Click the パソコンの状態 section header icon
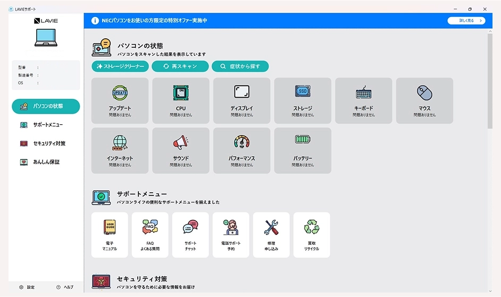Image resolution: width=501 pixels, height=297 pixels. point(101,48)
